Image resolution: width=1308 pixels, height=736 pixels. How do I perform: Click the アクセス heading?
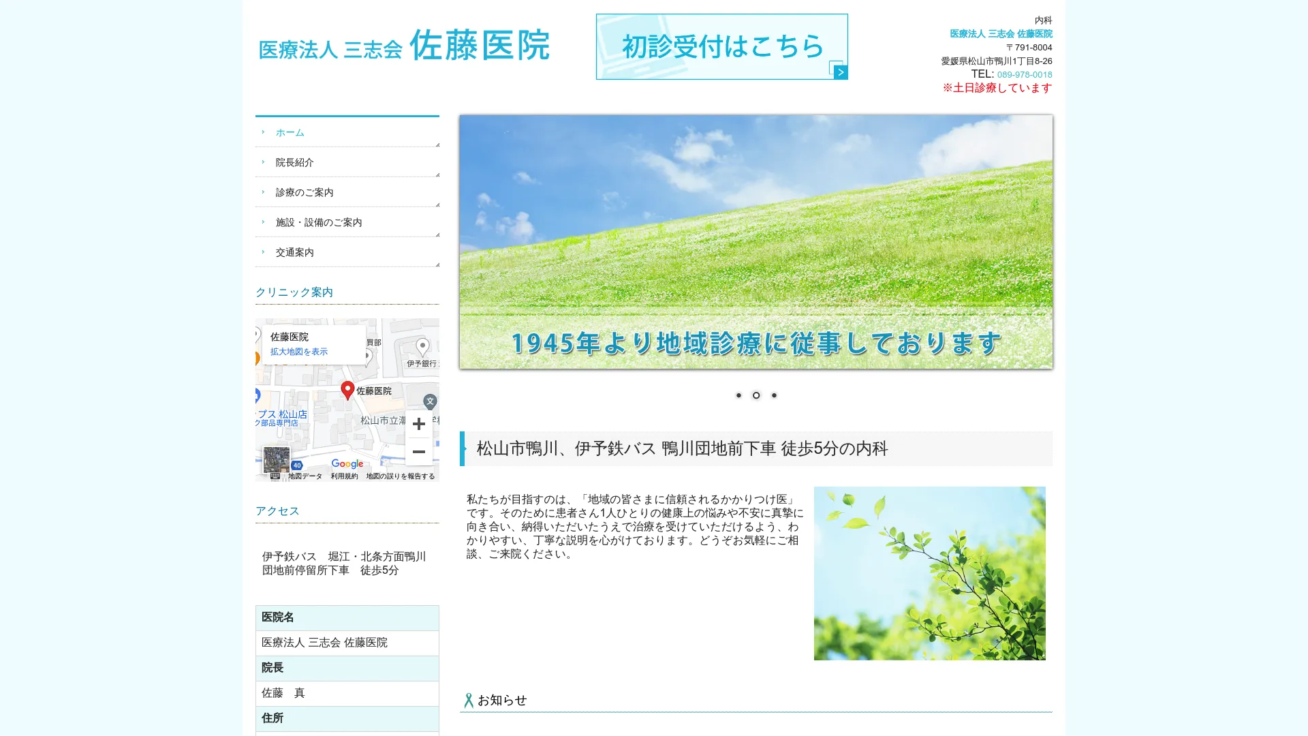(x=277, y=511)
